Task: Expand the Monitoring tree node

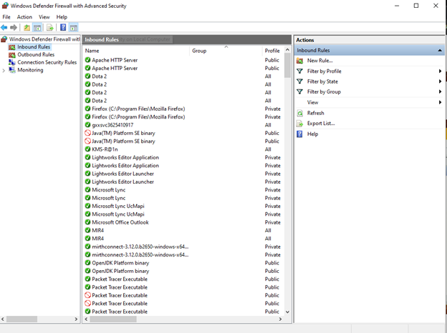Action: 4,70
